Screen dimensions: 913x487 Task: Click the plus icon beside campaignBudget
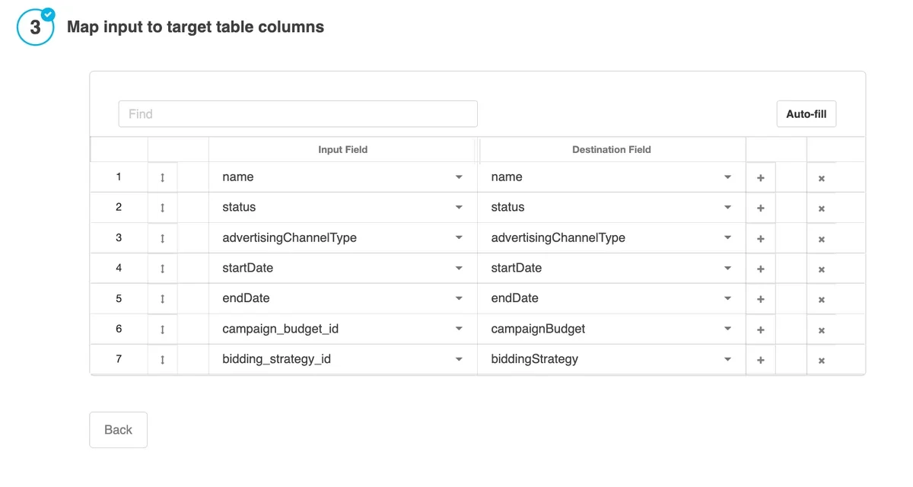760,329
